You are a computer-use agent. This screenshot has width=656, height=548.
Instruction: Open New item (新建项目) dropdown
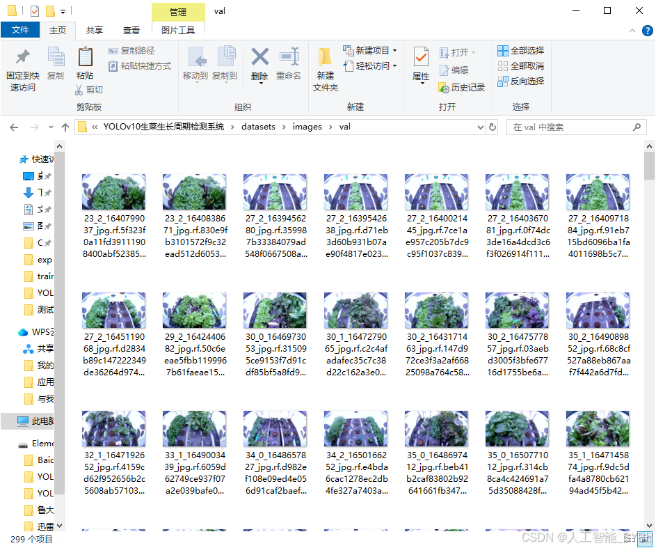[370, 51]
